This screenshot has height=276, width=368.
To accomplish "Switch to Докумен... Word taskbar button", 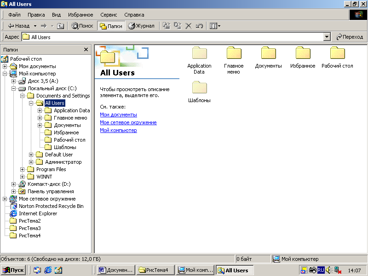I will [116, 270].
